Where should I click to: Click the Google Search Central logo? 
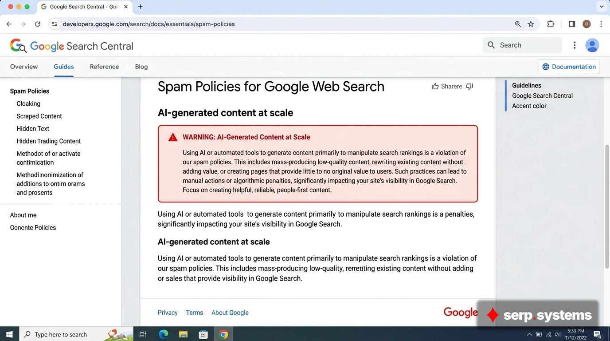71,46
